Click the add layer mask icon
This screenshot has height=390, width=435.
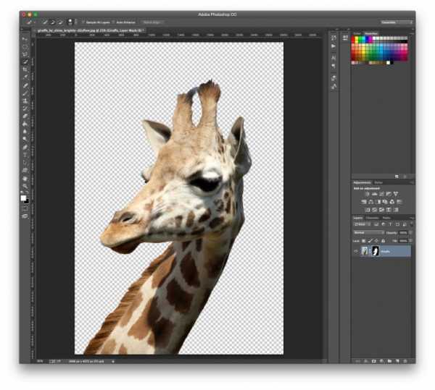click(373, 360)
